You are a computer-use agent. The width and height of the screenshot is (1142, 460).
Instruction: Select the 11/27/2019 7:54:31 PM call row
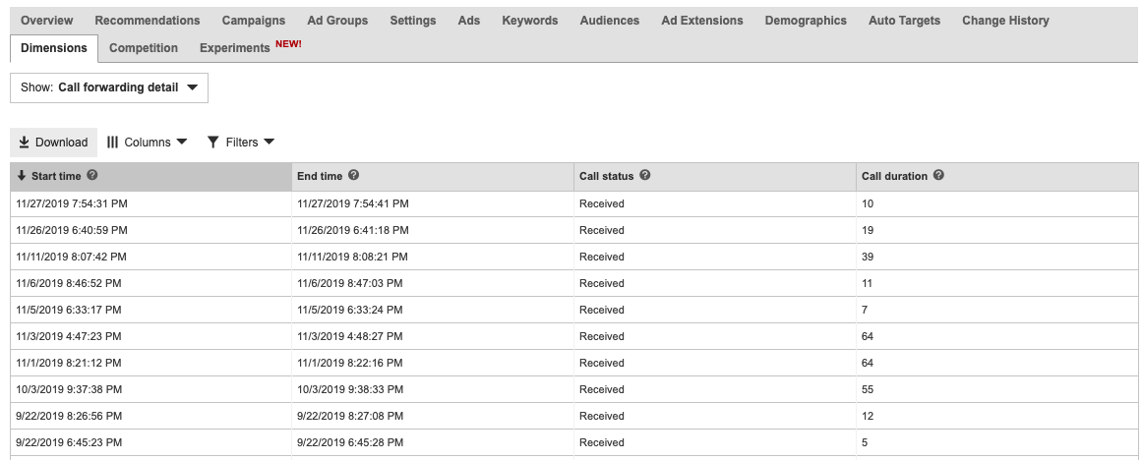pyautogui.click(x=72, y=203)
